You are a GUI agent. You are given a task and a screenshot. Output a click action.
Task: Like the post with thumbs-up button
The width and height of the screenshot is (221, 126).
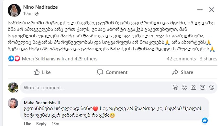pyautogui.click(x=42, y=72)
